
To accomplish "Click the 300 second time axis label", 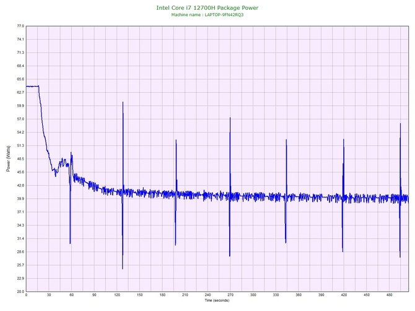I will pyautogui.click(x=253, y=295).
